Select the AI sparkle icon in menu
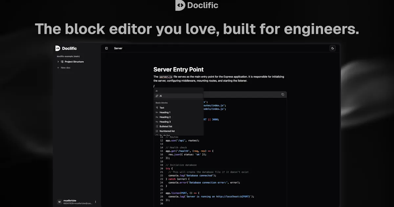The height and width of the screenshot is (207, 394). click(157, 96)
